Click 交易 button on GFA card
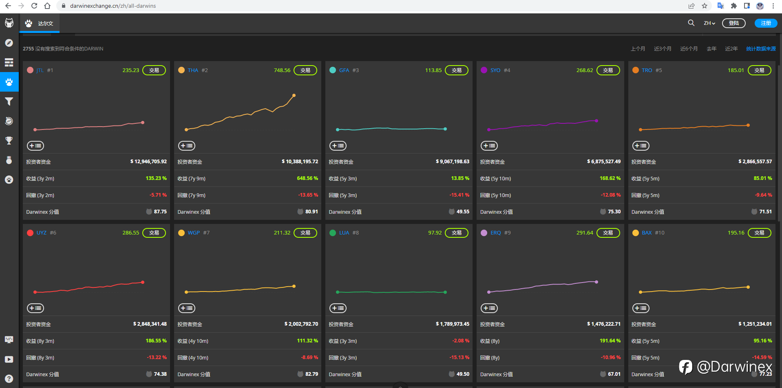Image resolution: width=782 pixels, height=388 pixels. tap(457, 70)
